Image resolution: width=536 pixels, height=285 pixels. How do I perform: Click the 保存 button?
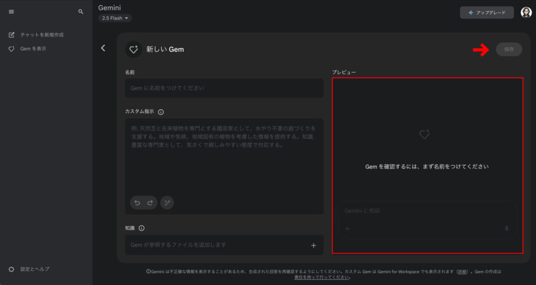tap(509, 50)
